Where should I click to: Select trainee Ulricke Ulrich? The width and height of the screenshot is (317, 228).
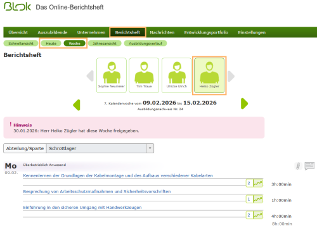point(177,75)
